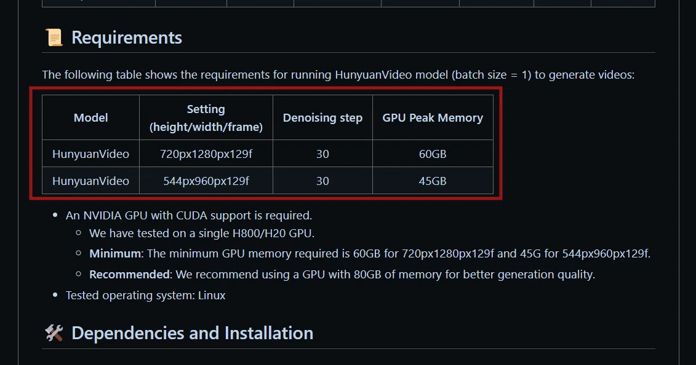
Task: Open the Requirements section heading
Action: point(127,37)
